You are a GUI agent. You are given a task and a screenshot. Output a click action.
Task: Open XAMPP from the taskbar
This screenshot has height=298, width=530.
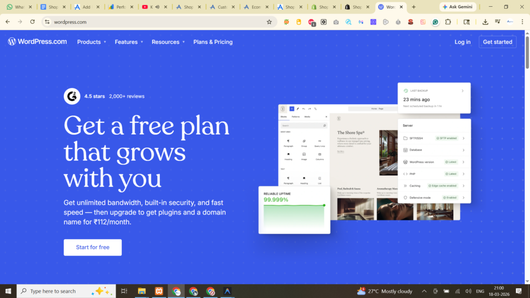(159, 291)
